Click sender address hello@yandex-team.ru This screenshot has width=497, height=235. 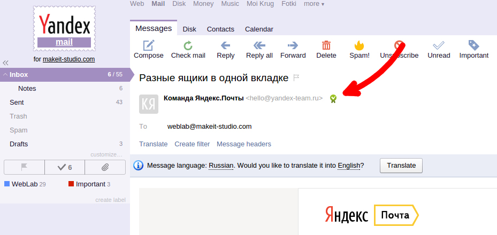tap(284, 98)
